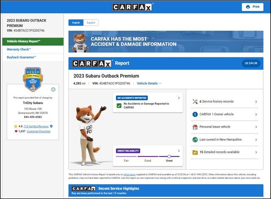Switch report language to Español
This screenshot has height=199, width=271.
[91, 22]
